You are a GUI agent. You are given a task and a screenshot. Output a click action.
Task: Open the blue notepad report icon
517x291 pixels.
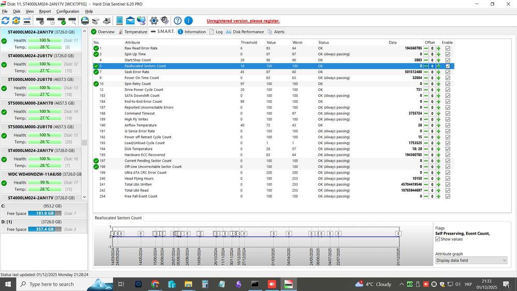[119, 21]
